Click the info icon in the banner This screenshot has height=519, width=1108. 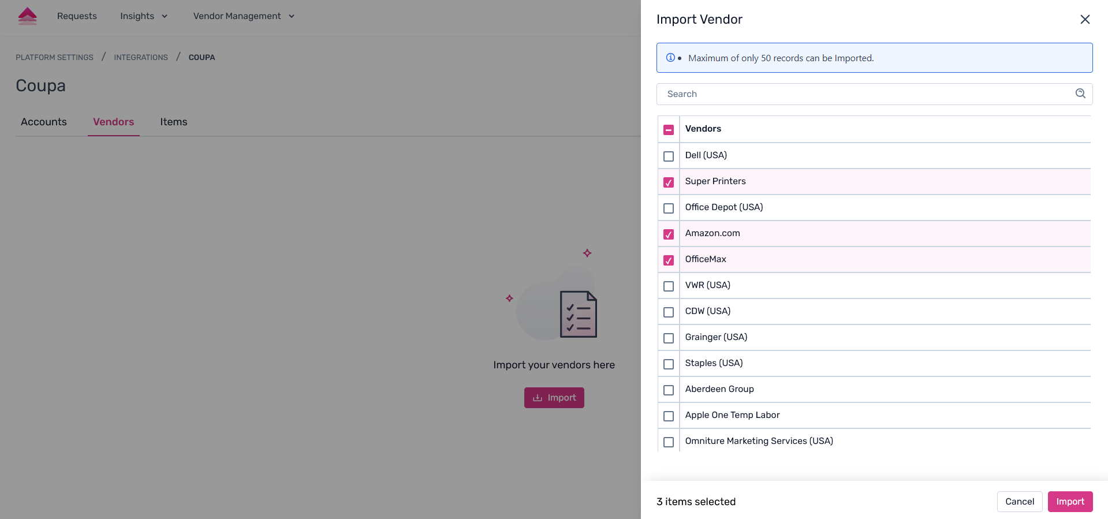[x=670, y=58]
